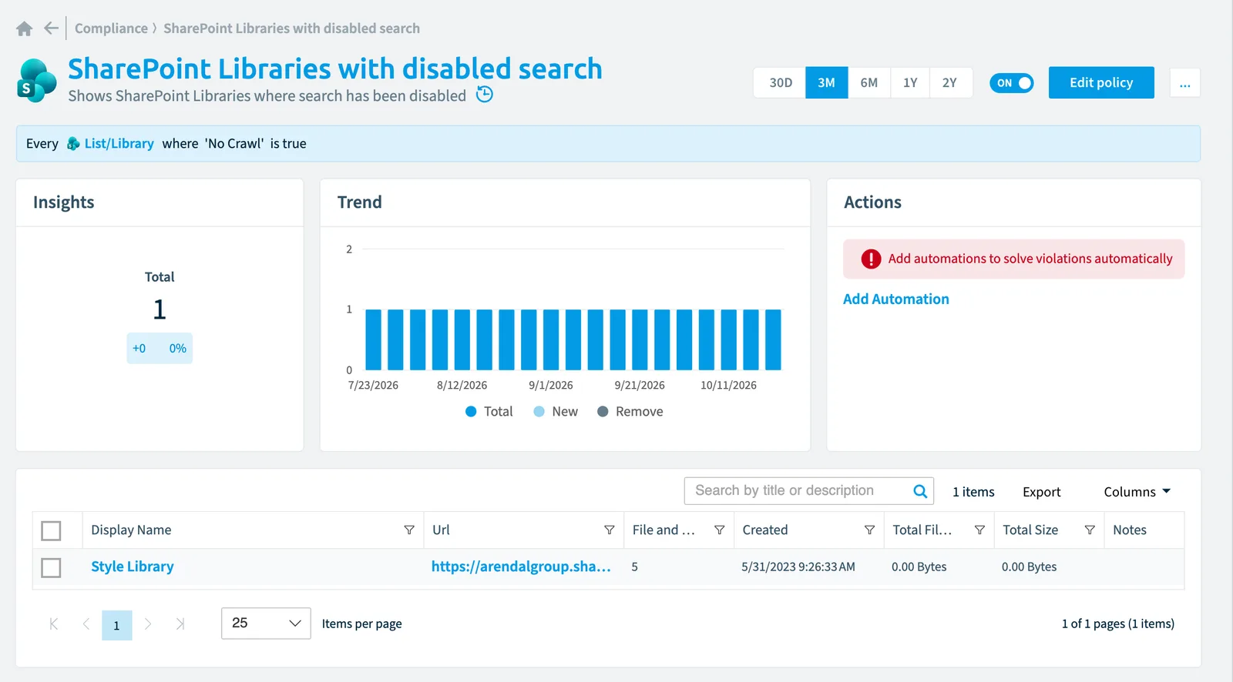Select the 30D time range
The height and width of the screenshot is (682, 1233).
tap(781, 83)
